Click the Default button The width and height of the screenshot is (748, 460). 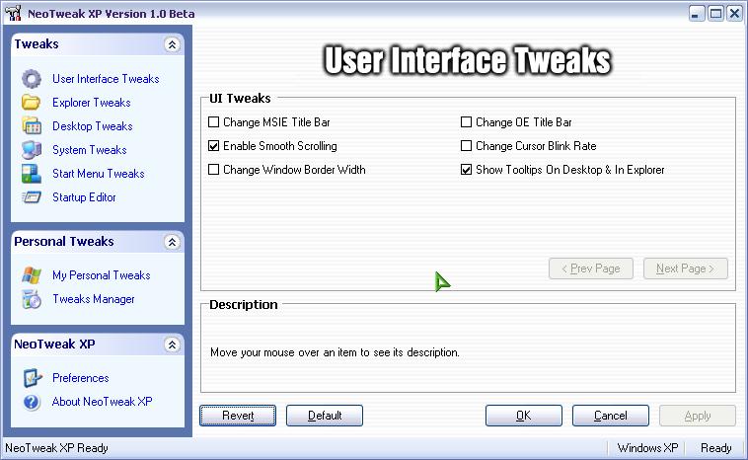tap(325, 416)
